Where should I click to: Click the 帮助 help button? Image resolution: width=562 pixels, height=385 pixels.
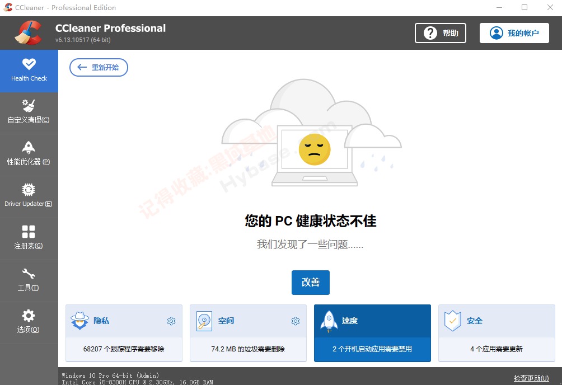(x=441, y=33)
